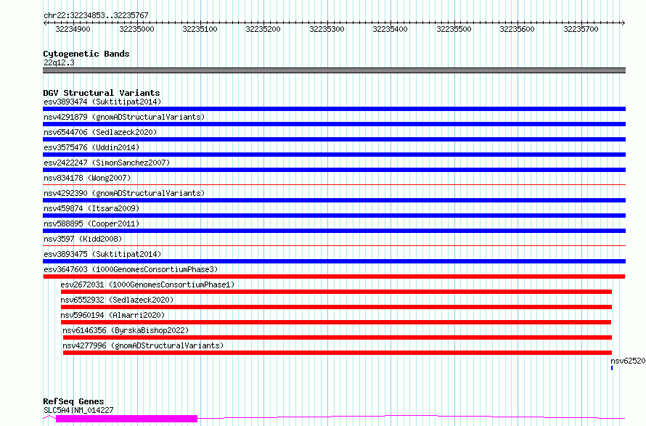
Task: Click the gray 22q12.3 cytogenetic band bar
Action: (x=334, y=70)
